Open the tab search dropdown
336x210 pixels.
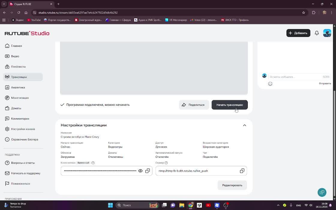(4, 4)
